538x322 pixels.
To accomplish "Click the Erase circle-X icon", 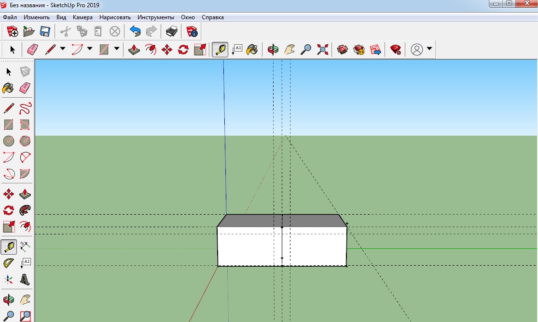I will (115, 31).
